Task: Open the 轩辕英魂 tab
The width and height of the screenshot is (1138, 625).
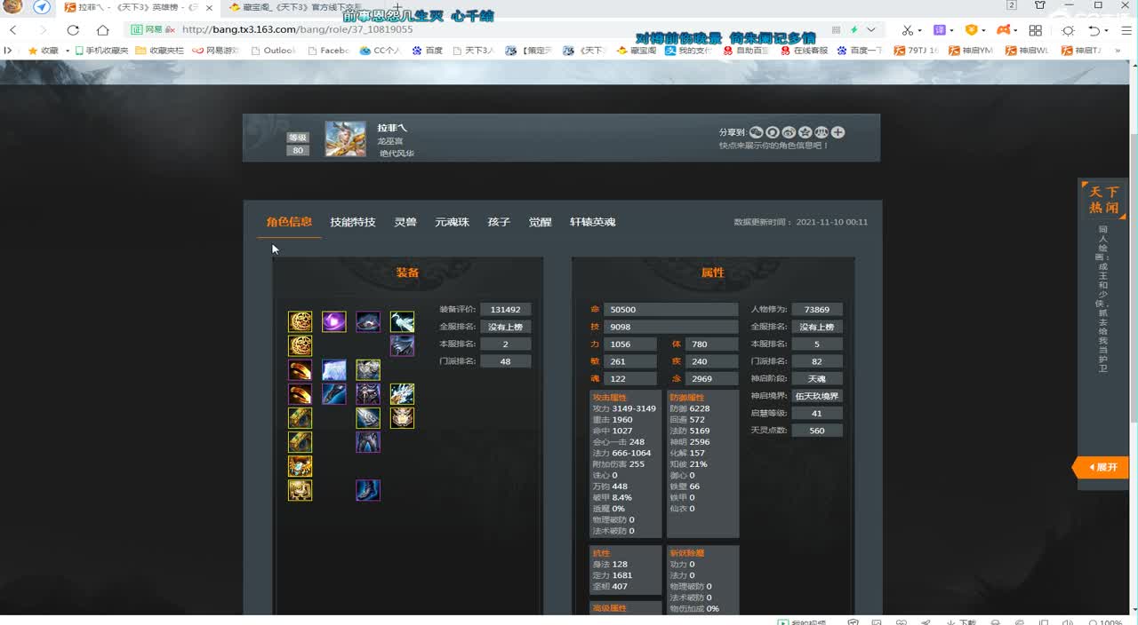Action: click(x=593, y=222)
